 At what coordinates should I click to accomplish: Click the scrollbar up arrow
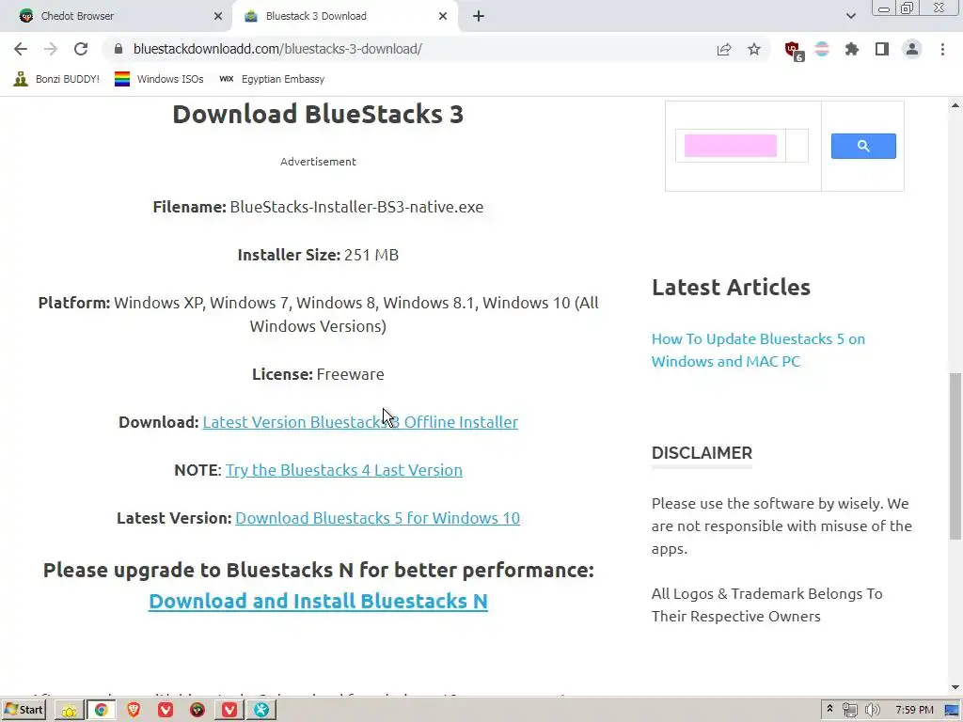click(x=955, y=105)
